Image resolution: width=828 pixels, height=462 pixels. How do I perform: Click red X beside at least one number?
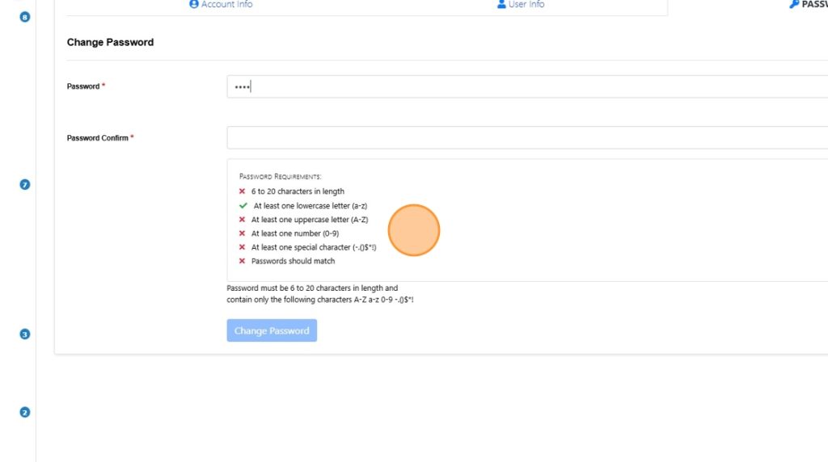(242, 233)
